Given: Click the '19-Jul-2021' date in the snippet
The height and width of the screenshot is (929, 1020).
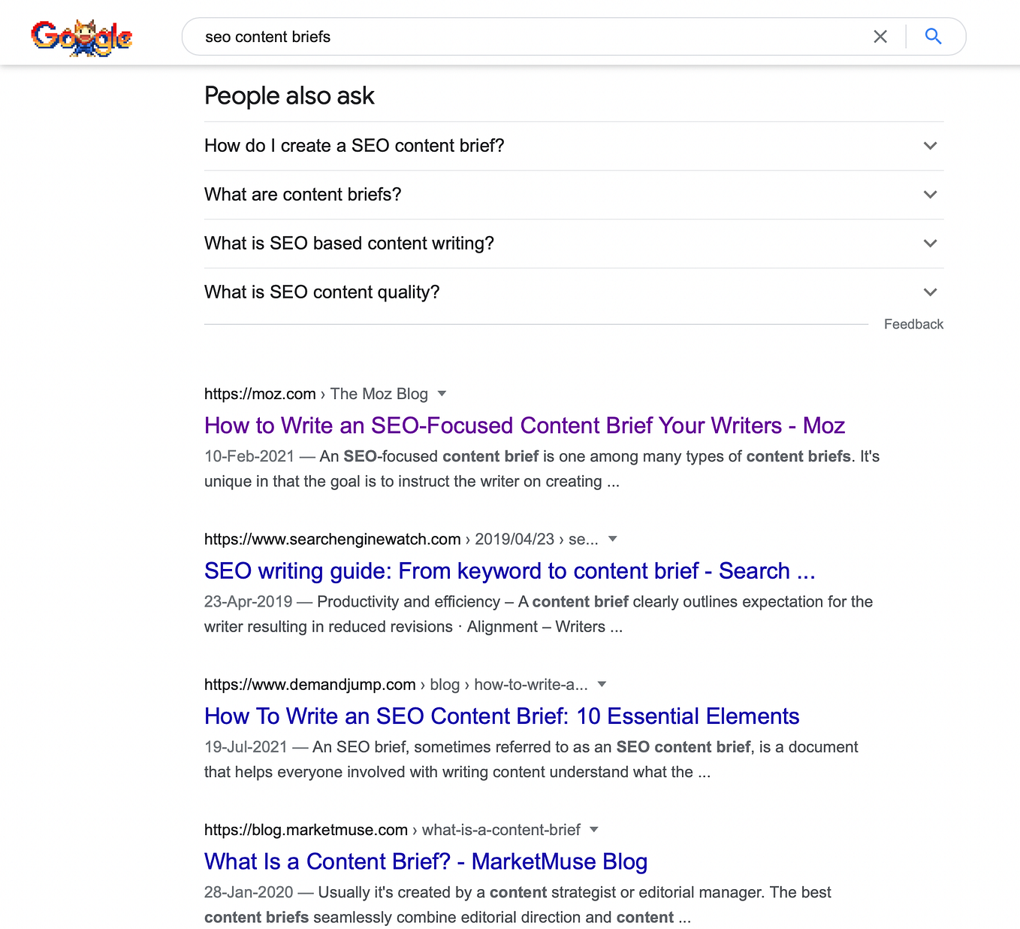Looking at the screenshot, I should tap(246, 747).
